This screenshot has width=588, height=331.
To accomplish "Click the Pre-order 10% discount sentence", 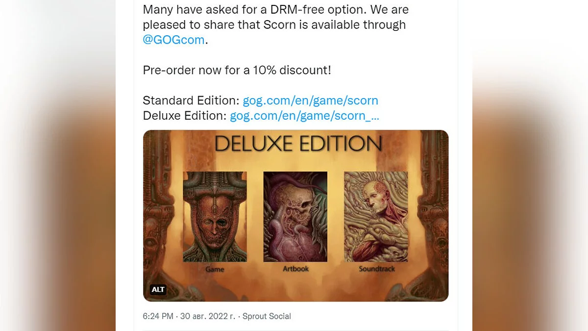I will point(237,70).
